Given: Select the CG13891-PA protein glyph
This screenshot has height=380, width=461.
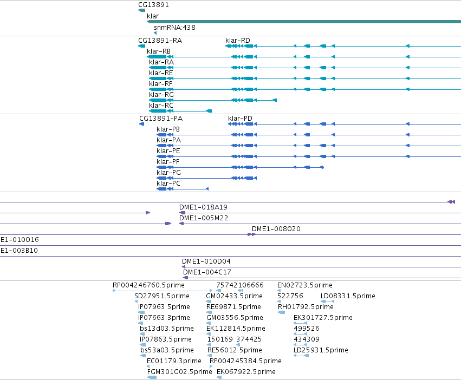Looking at the screenshot, I should point(142,124).
